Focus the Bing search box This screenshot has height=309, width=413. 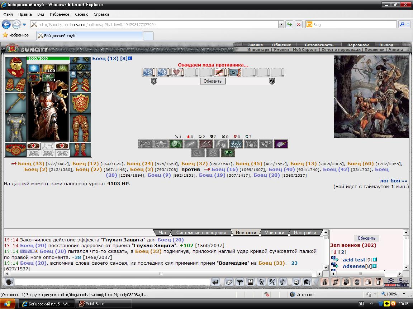click(x=351, y=24)
